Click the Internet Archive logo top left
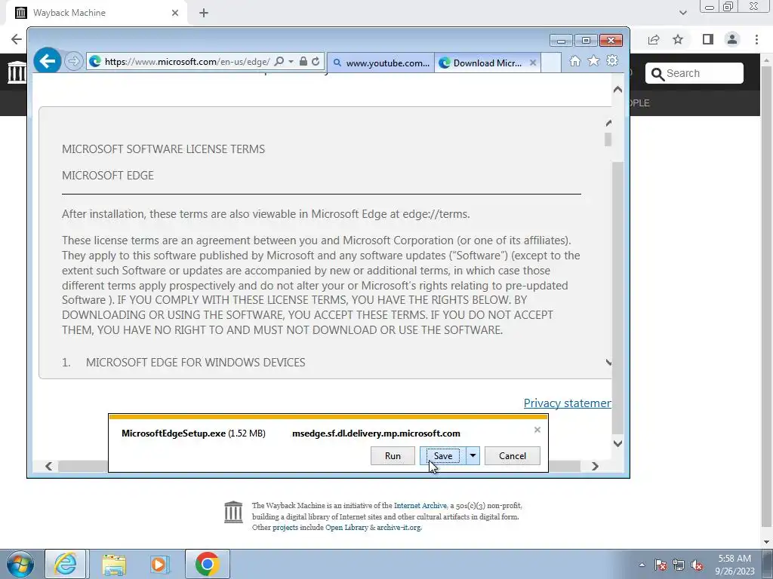 tap(17, 72)
